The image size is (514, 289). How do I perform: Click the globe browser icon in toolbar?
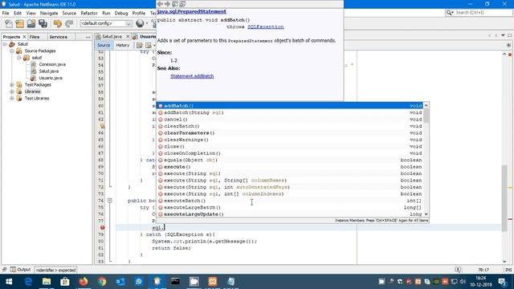(x=140, y=23)
